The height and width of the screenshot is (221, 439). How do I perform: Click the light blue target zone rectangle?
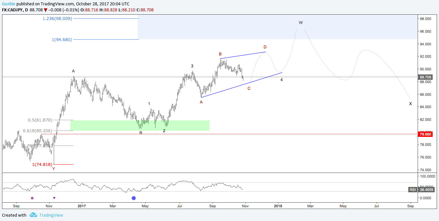click(x=277, y=27)
